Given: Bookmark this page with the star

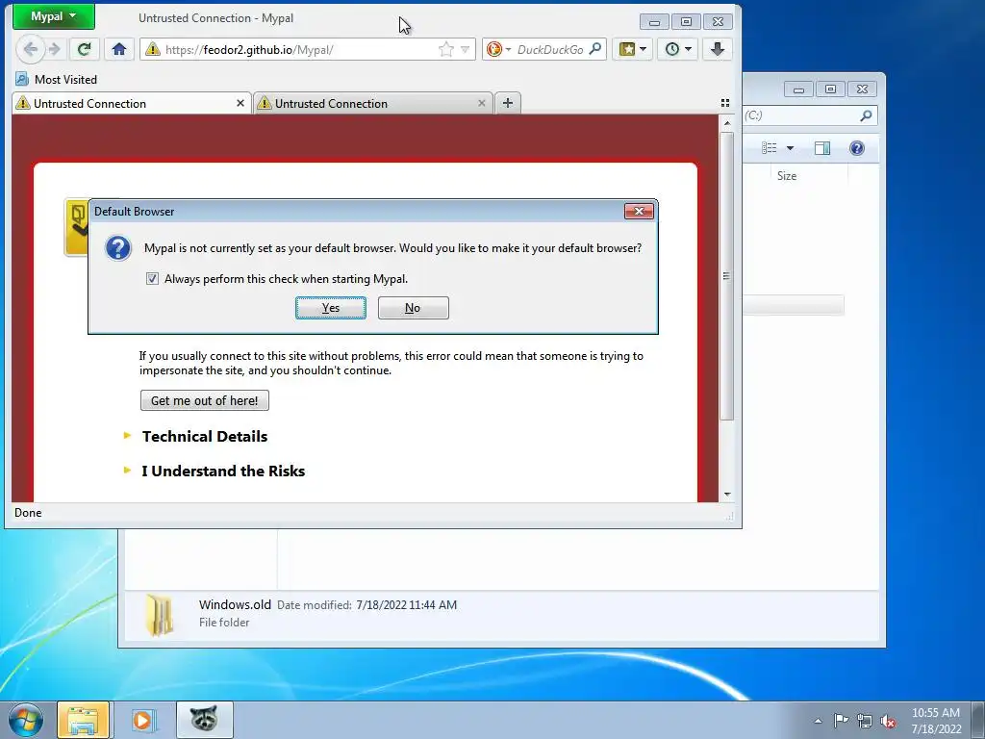Looking at the screenshot, I should tap(446, 49).
